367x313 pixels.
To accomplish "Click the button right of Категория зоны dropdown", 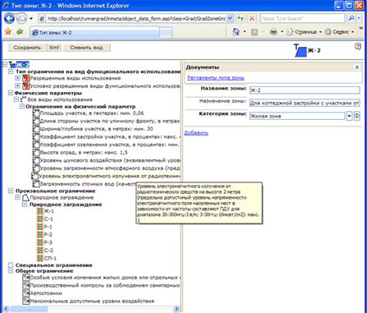I will tap(357, 116).
